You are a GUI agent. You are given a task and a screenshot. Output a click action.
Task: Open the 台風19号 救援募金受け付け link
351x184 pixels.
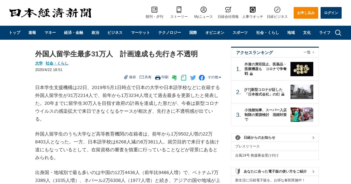pos(257,155)
